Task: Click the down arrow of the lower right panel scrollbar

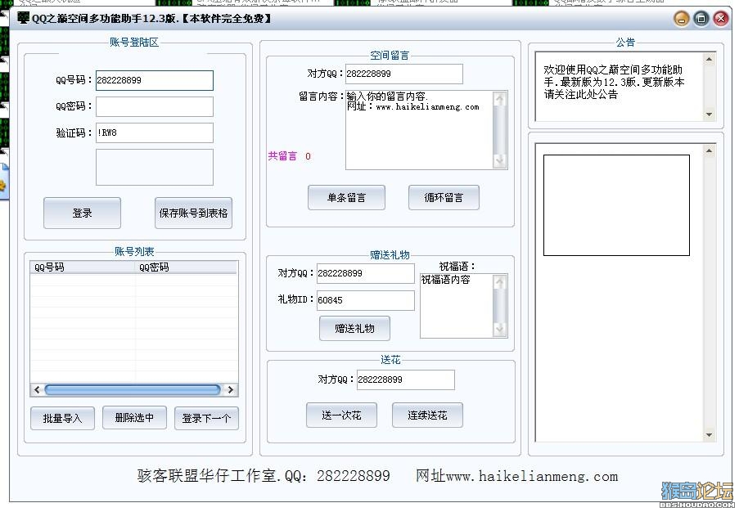Action: [710, 435]
